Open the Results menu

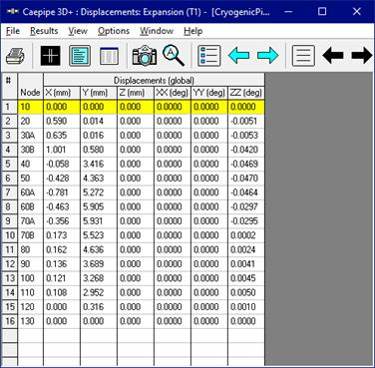44,31
